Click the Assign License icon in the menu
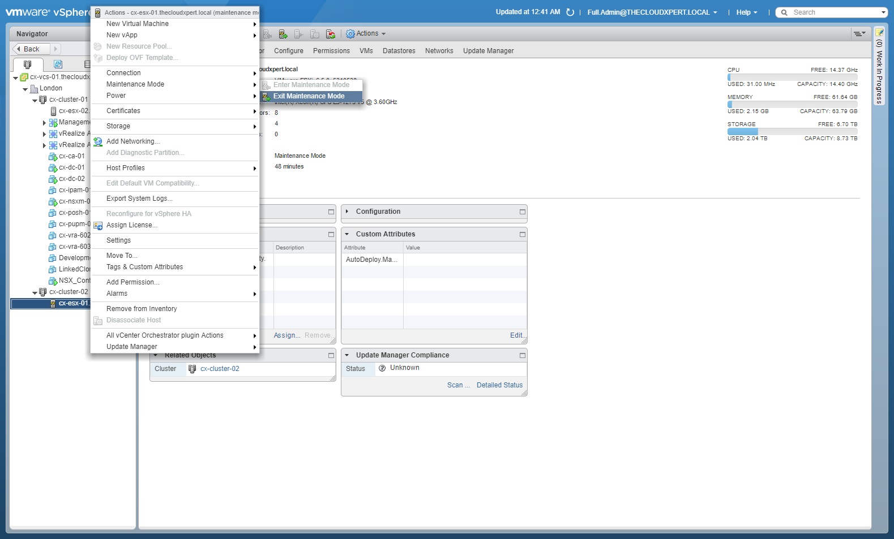The width and height of the screenshot is (894, 539). point(98,226)
